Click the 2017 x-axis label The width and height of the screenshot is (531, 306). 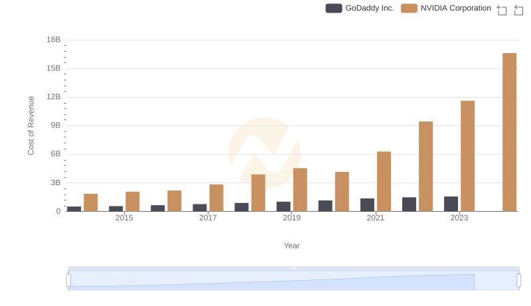coord(208,218)
